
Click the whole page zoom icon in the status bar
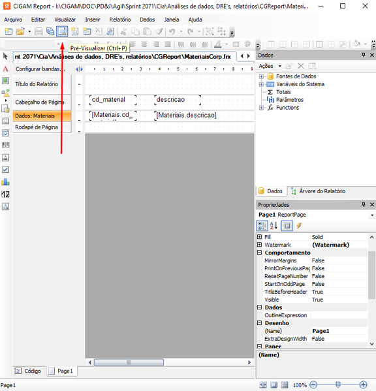tap(274, 385)
